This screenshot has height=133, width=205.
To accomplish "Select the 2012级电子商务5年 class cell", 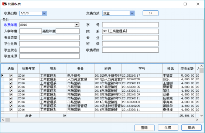I will coord(108,76).
